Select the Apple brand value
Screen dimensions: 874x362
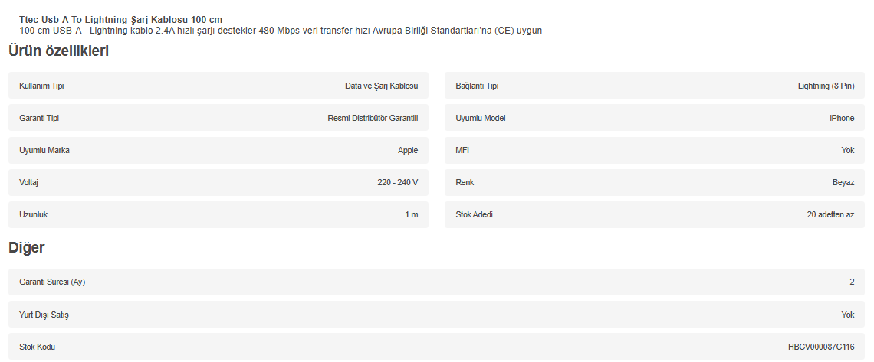pyautogui.click(x=408, y=150)
